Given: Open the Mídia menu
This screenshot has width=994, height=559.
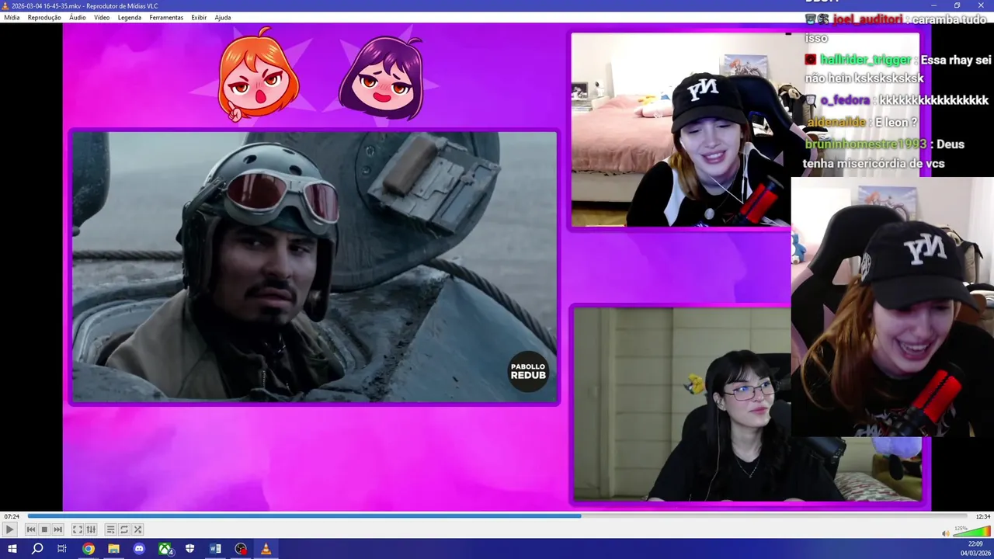Looking at the screenshot, I should click(12, 17).
